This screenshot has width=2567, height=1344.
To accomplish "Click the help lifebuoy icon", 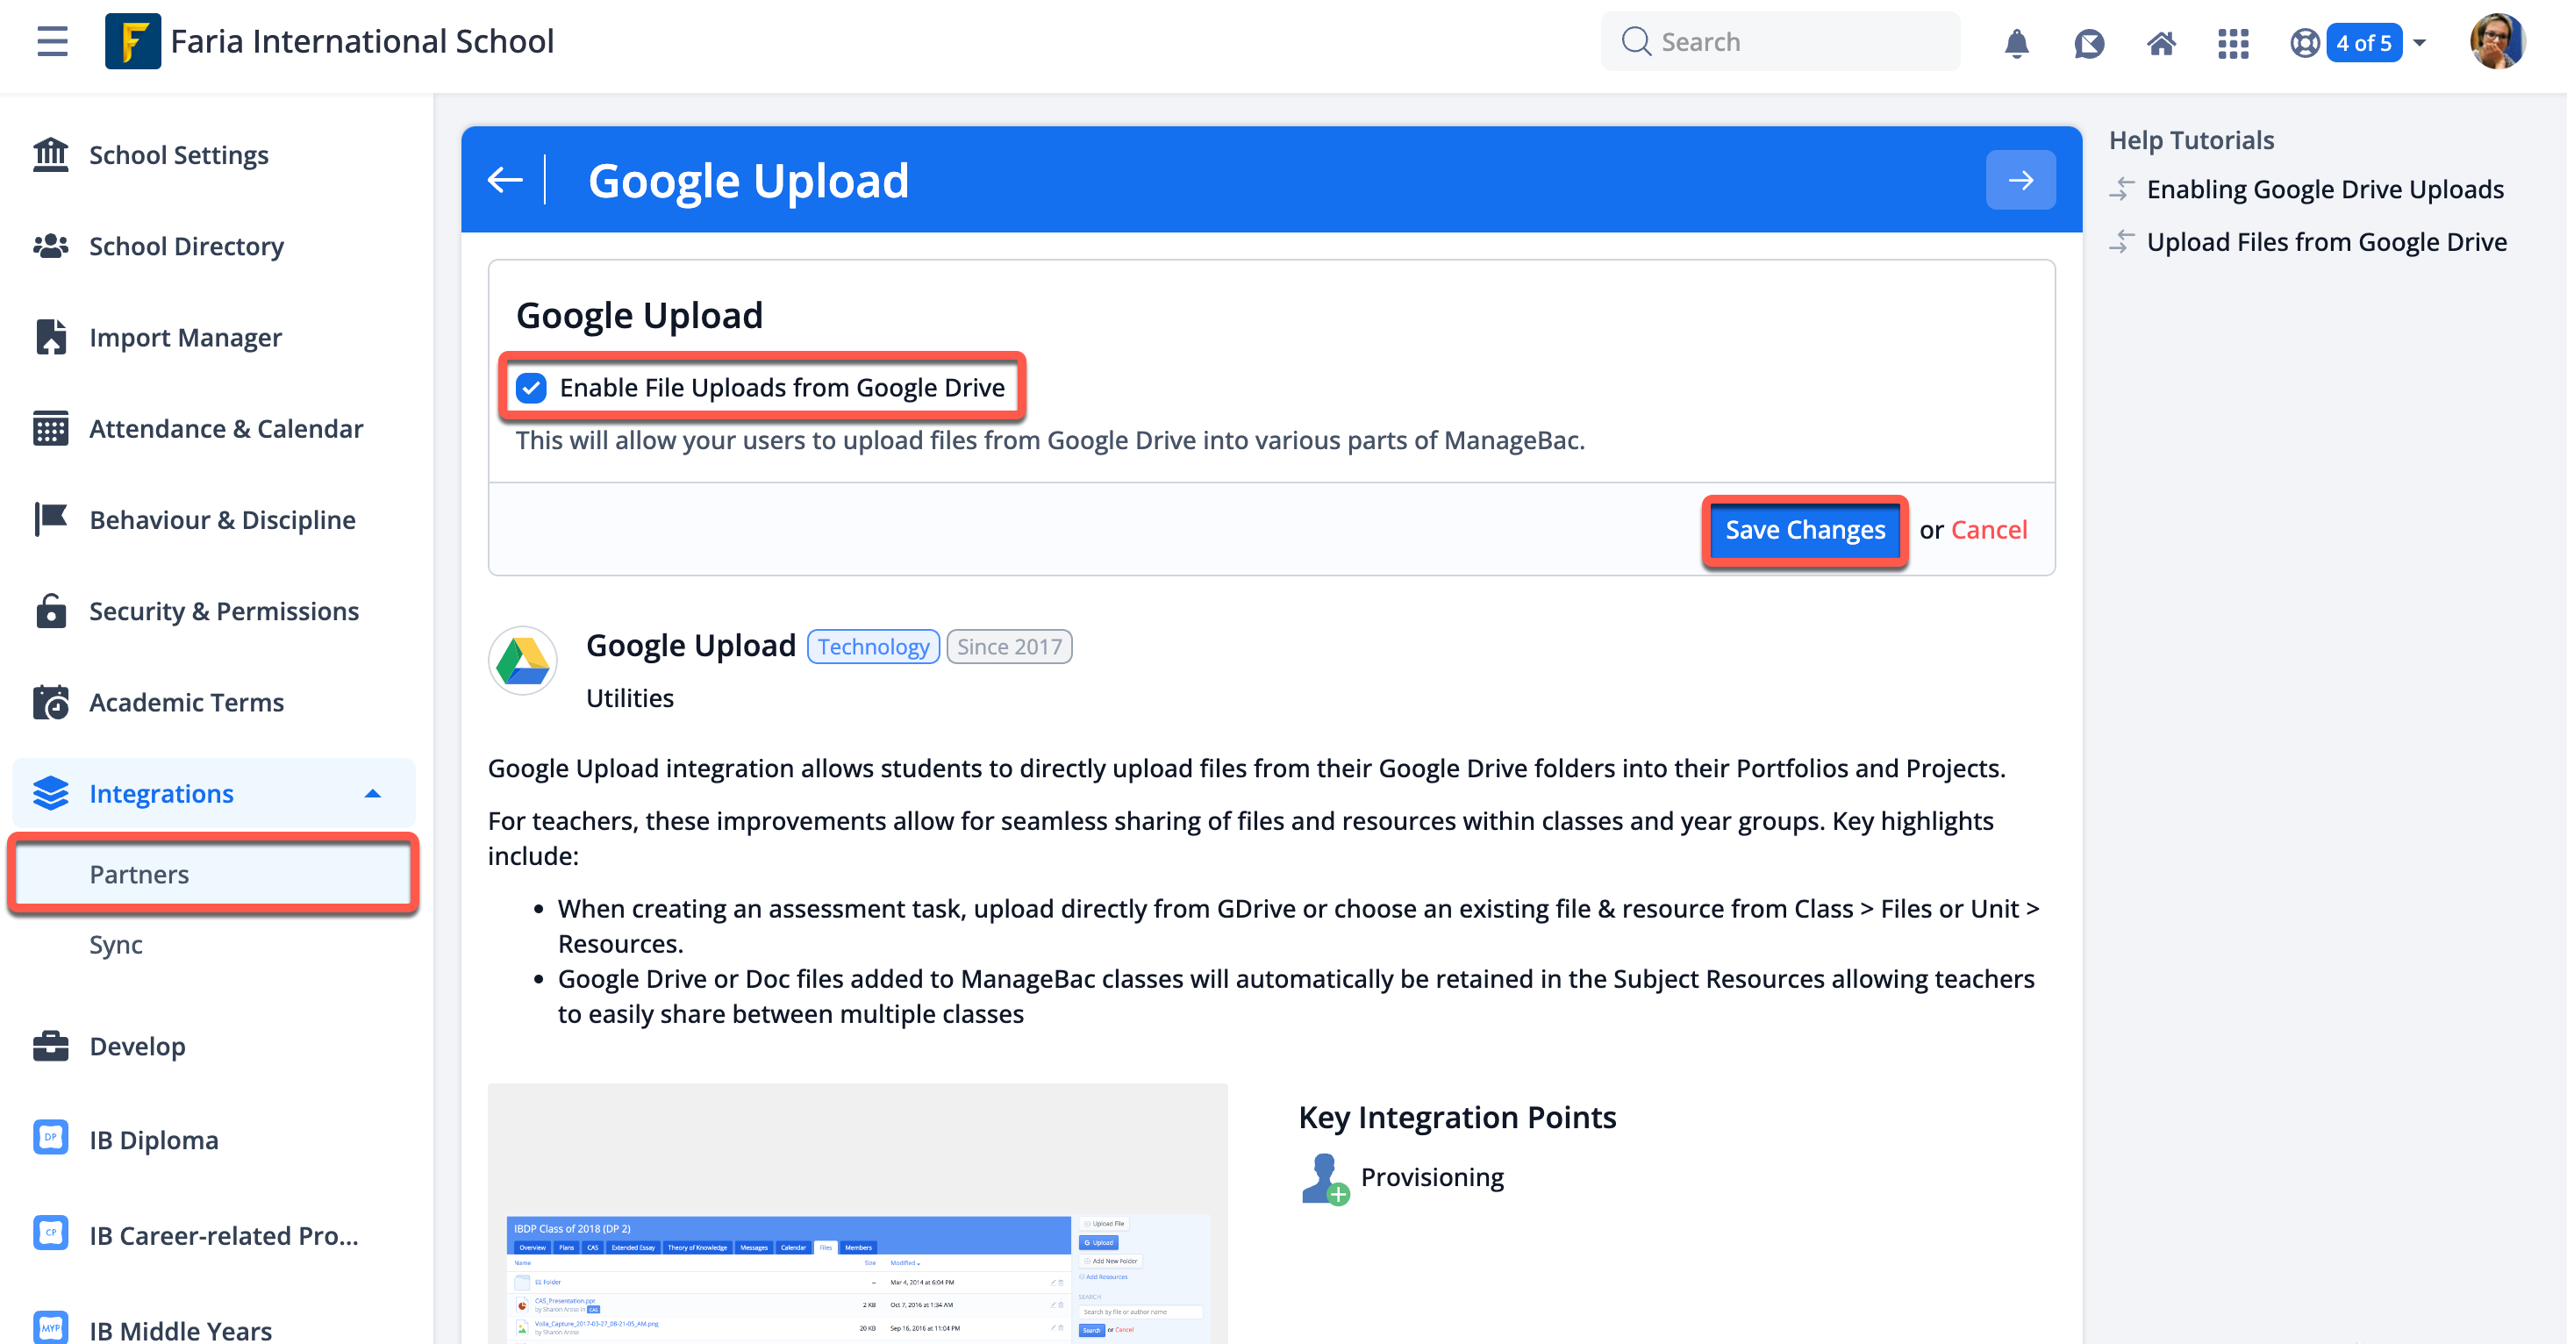I will tap(2305, 43).
